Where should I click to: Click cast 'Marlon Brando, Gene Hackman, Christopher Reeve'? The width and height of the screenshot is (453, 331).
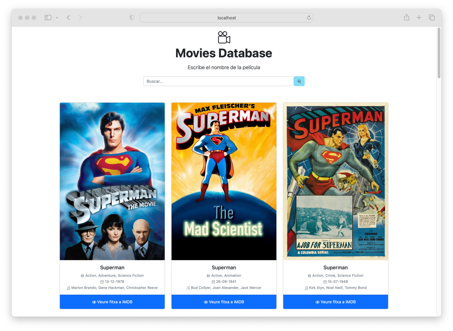(114, 288)
